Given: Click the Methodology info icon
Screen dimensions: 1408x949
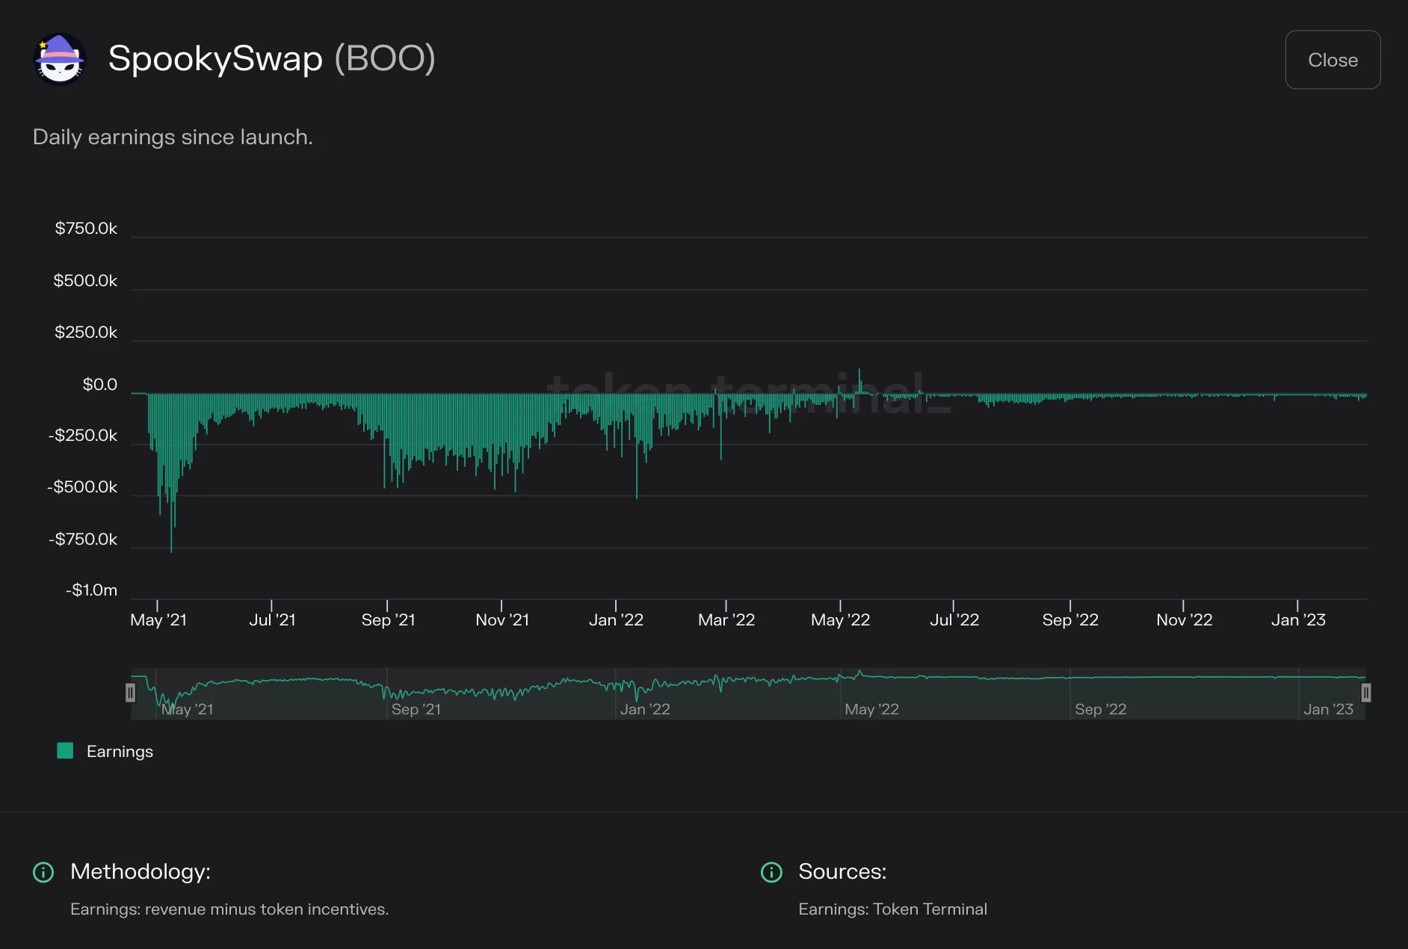Looking at the screenshot, I should coord(44,872).
